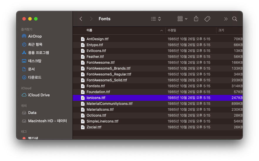Sort by the 이름 column header
Screen dimensions: 259x161
(x=89, y=30)
